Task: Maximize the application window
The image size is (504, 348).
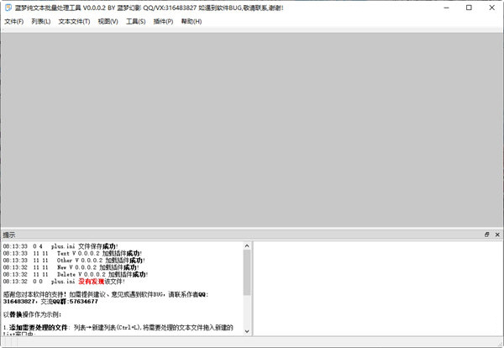Action: [x=469, y=8]
